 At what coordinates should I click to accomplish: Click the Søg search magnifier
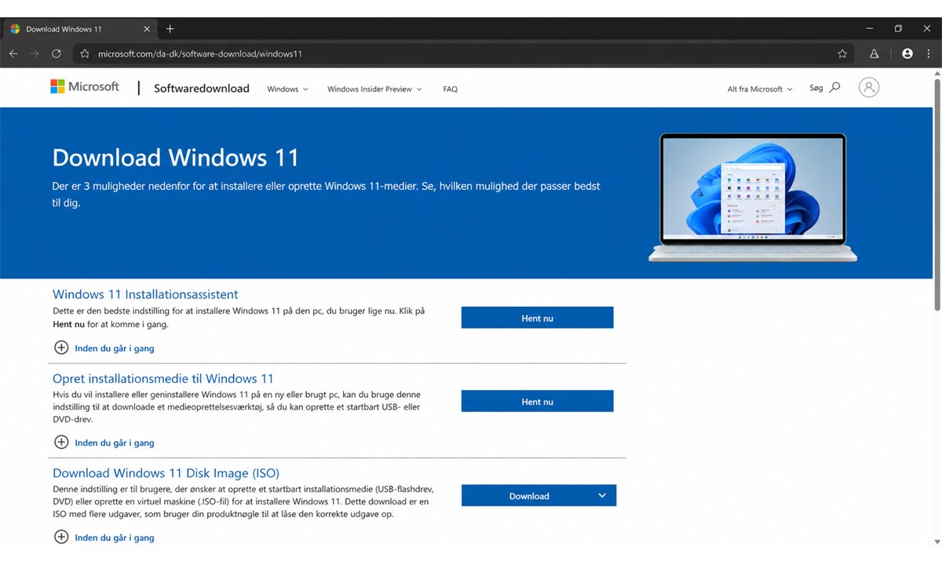834,88
